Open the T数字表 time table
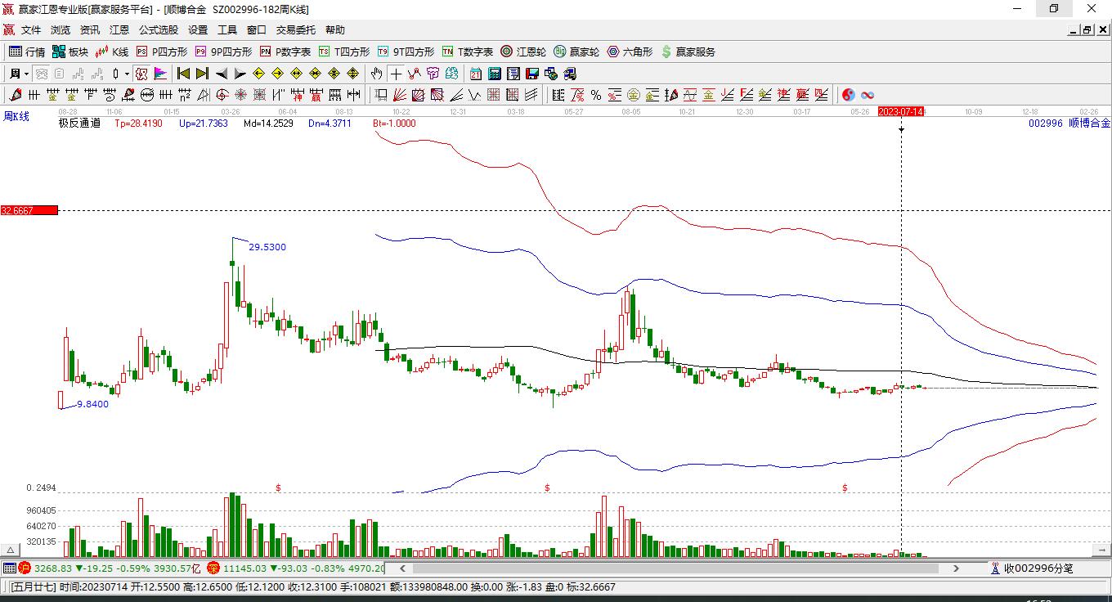 point(468,52)
